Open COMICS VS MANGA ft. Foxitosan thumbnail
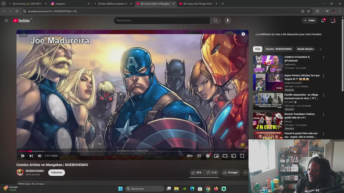 [x=268, y=64]
